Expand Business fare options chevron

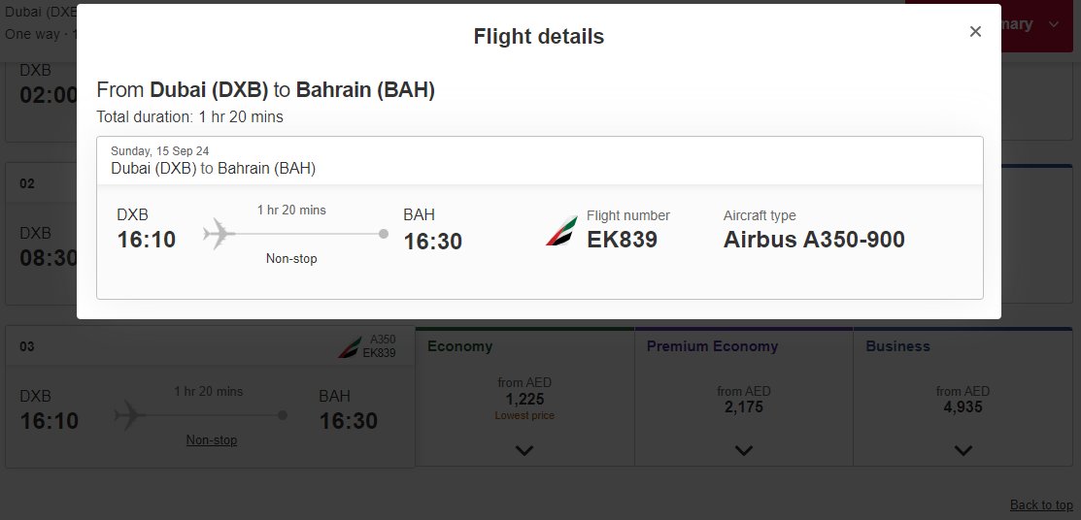963,450
